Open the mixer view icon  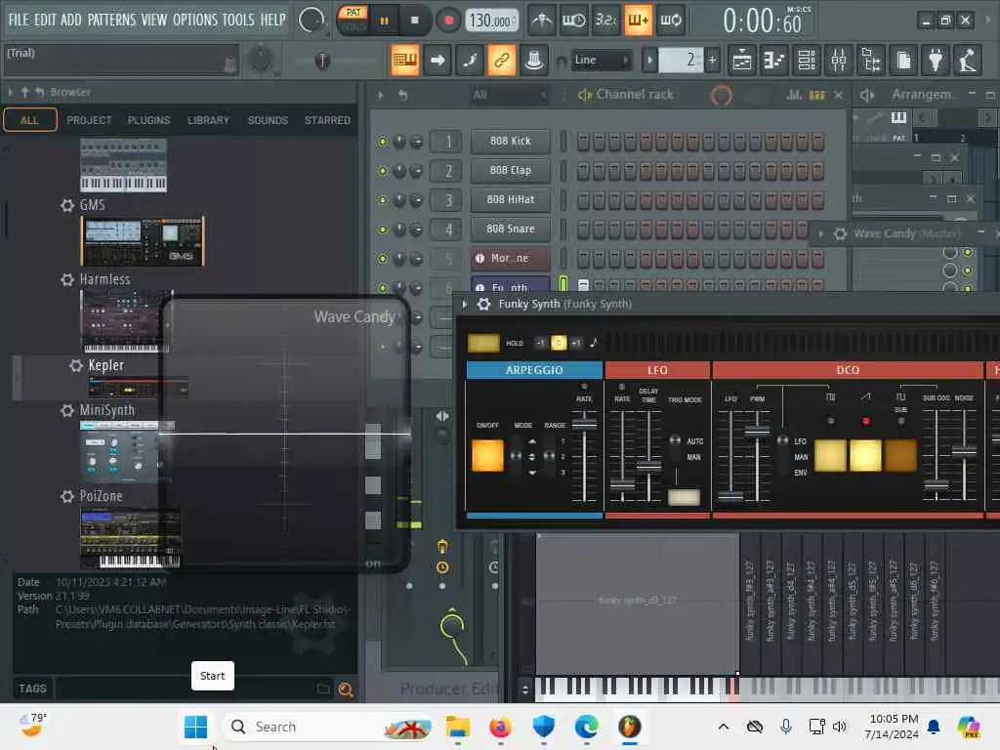pyautogui.click(x=839, y=61)
